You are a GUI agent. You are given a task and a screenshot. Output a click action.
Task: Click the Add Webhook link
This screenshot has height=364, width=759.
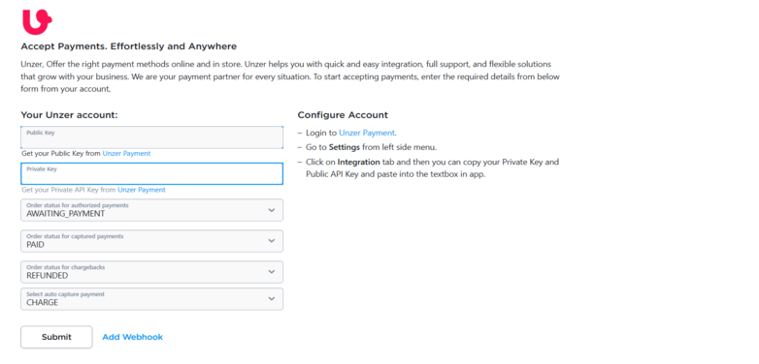(x=133, y=337)
